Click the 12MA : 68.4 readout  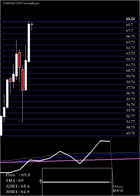click(x=18, y=186)
